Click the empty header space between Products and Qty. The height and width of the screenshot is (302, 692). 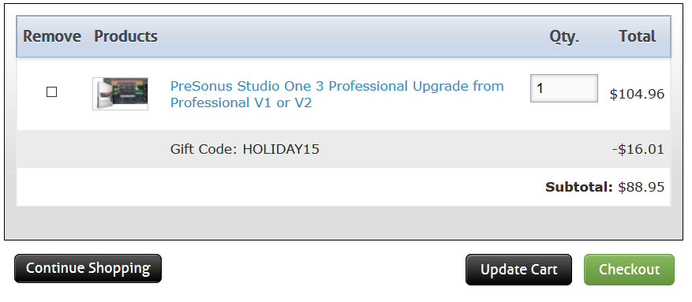(x=353, y=36)
